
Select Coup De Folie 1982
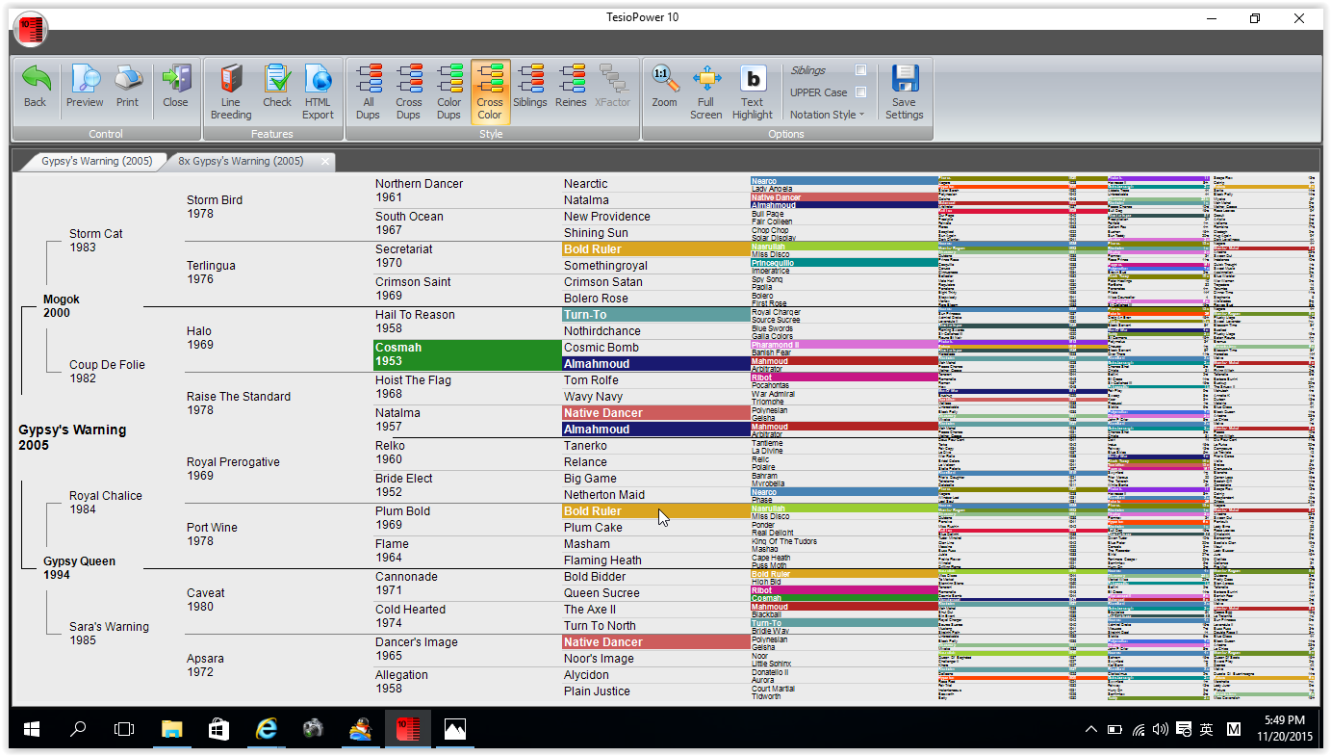point(107,372)
